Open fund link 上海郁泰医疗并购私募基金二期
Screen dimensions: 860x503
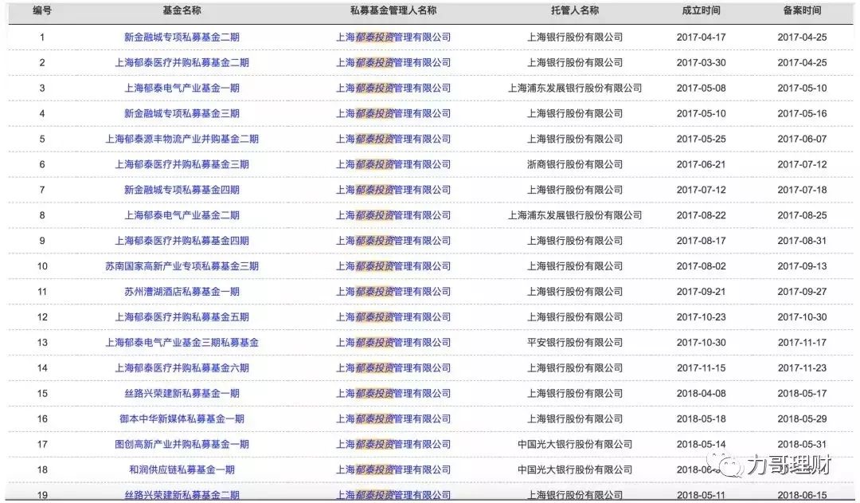coord(182,63)
